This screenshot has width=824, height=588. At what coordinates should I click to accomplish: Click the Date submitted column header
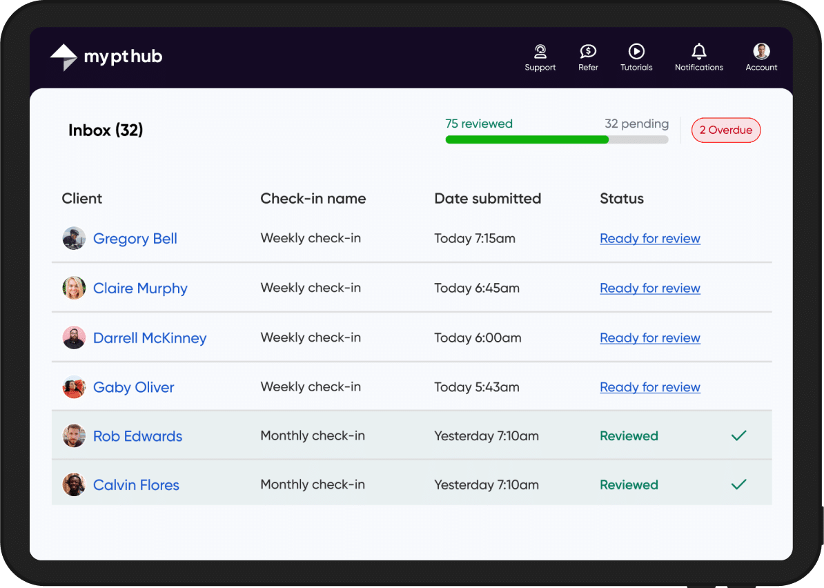pos(487,198)
